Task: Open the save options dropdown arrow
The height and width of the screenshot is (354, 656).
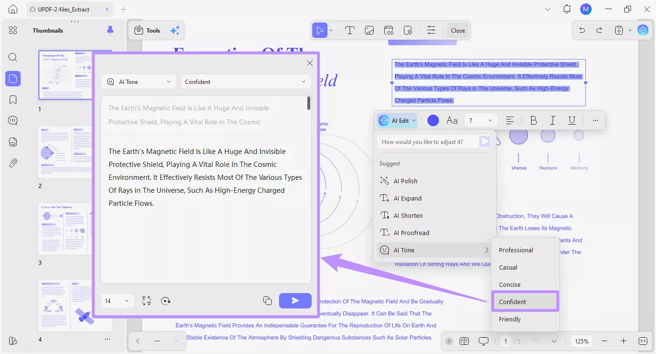Action: point(630,30)
